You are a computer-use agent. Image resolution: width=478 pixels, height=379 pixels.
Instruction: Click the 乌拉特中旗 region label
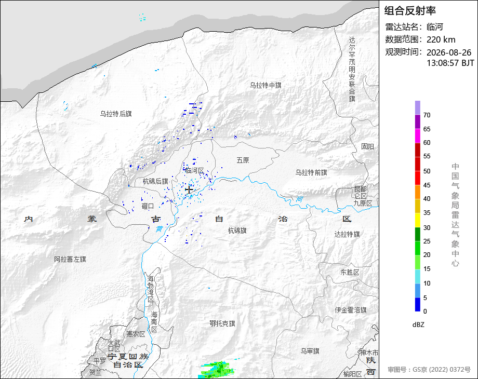point(265,85)
